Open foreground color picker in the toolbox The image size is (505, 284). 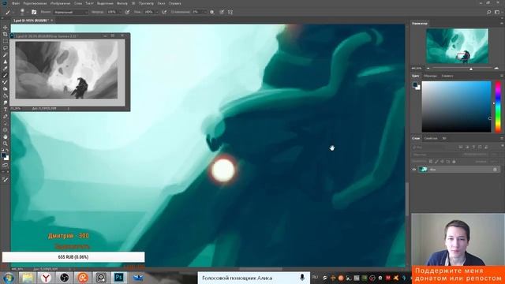pyautogui.click(x=4, y=155)
